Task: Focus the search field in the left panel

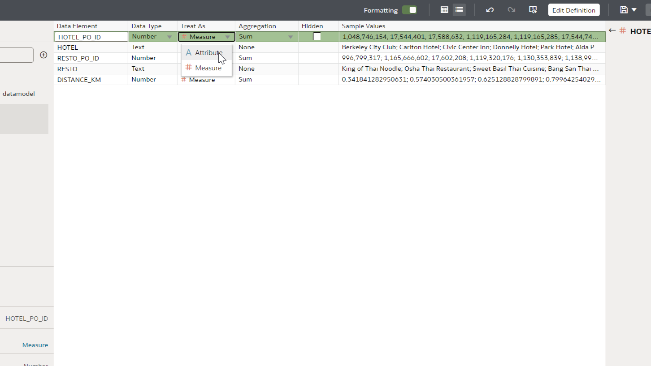Action: click(x=17, y=55)
